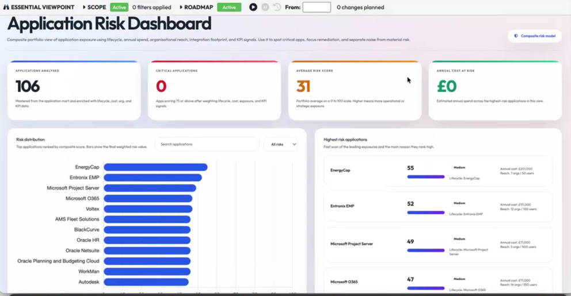Click the Autodesk chart label

[89, 282]
